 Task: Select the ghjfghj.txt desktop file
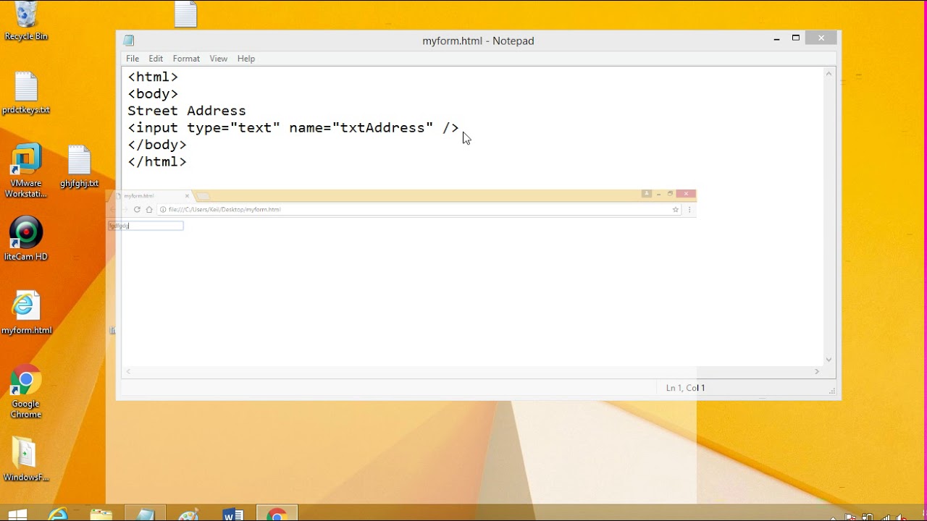(x=79, y=166)
